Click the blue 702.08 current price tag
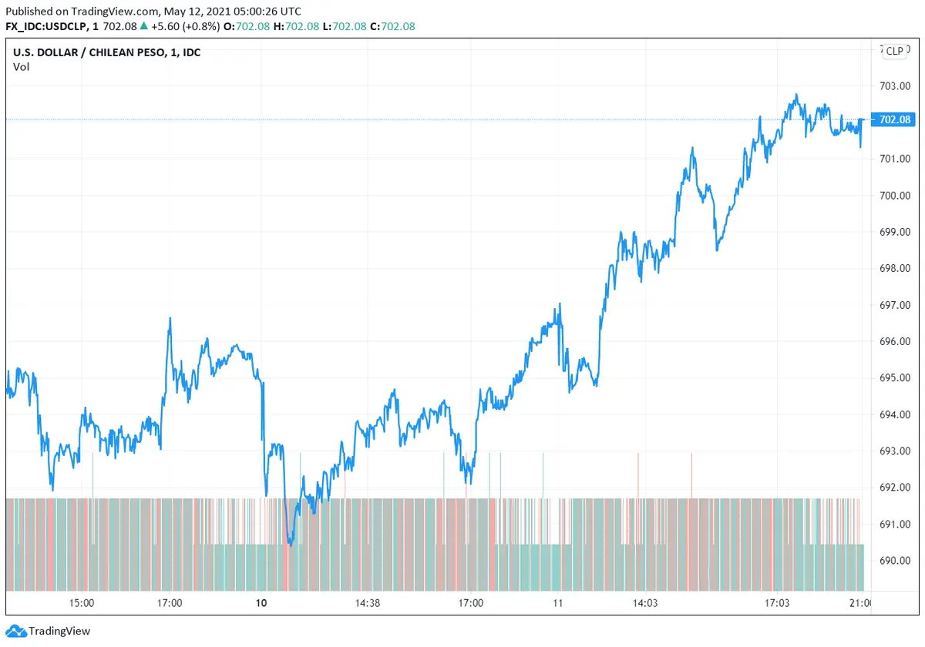This screenshot has width=925, height=647. [894, 119]
